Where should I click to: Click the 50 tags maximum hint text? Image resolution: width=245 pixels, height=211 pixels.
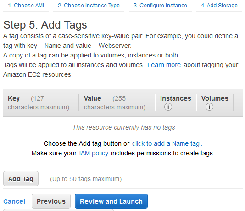pyautogui.click(x=86, y=179)
